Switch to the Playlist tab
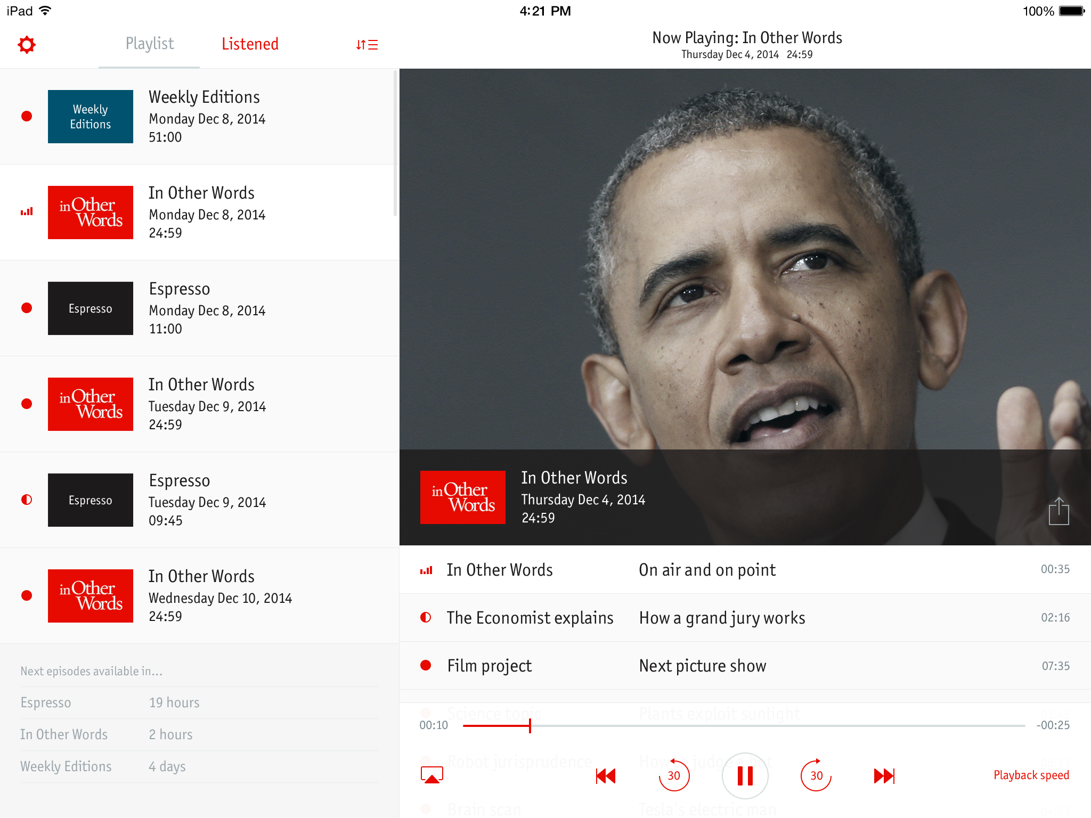 [150, 44]
